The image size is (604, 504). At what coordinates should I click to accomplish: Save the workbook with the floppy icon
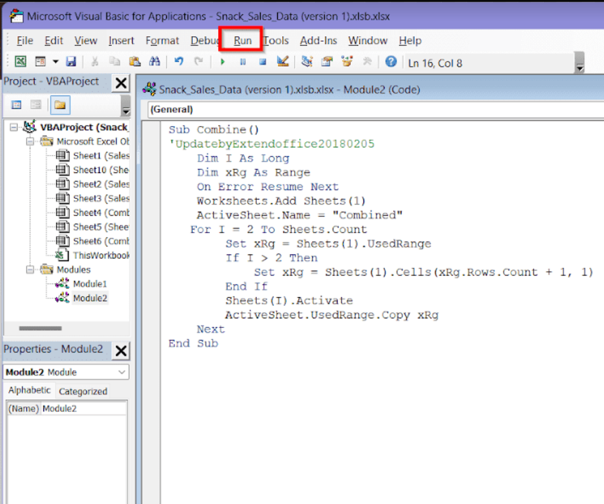click(x=71, y=61)
